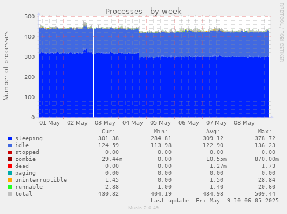Click the stopped legend color swatch

click(10, 152)
